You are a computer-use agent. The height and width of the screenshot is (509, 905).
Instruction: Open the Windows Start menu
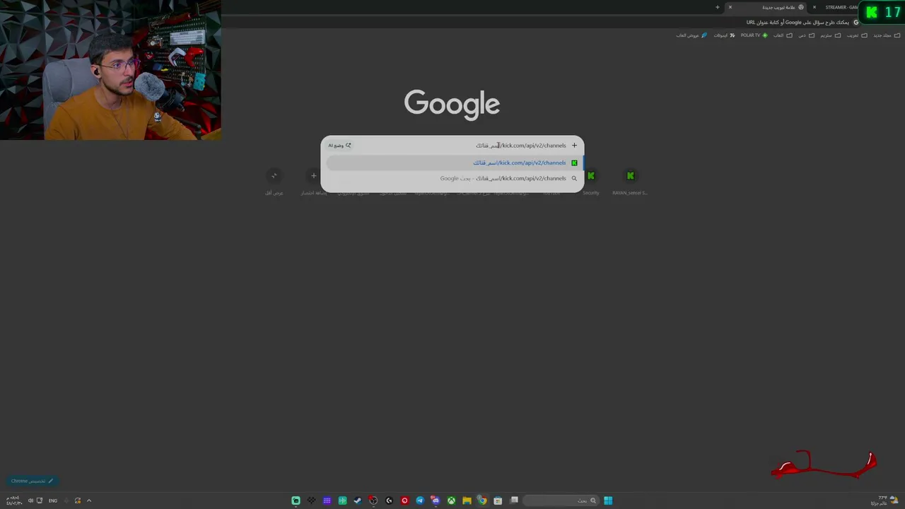(608, 501)
